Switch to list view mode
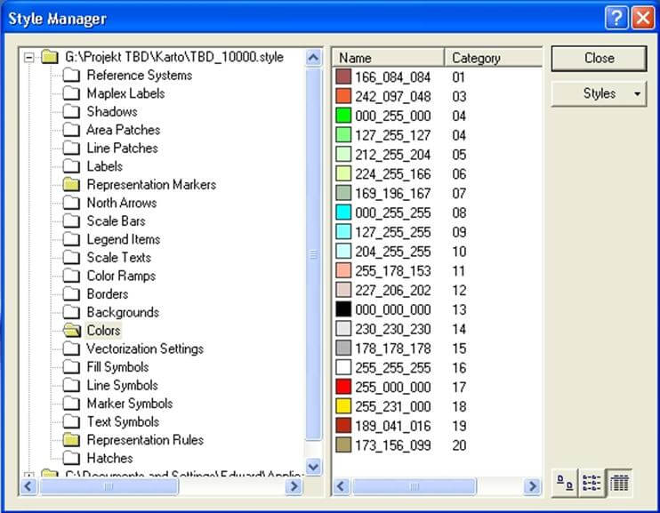Screen dimensions: 660x513 [x=592, y=483]
